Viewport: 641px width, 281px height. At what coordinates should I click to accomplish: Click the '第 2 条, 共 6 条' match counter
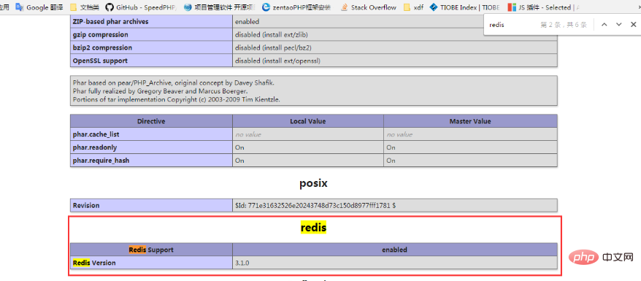pyautogui.click(x=564, y=25)
